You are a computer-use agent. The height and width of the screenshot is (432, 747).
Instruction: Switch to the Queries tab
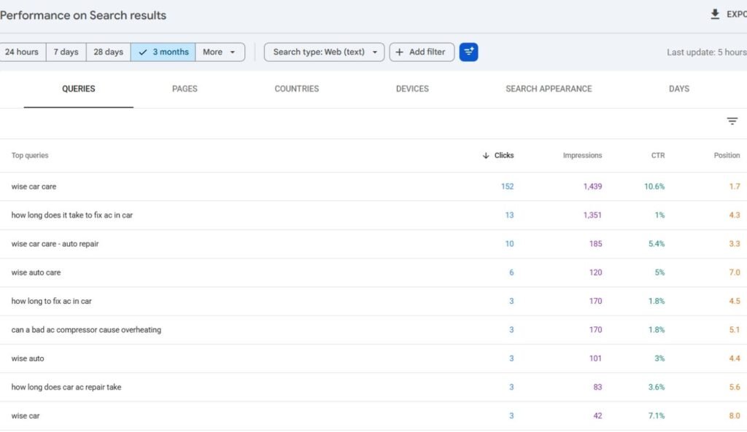pos(79,89)
